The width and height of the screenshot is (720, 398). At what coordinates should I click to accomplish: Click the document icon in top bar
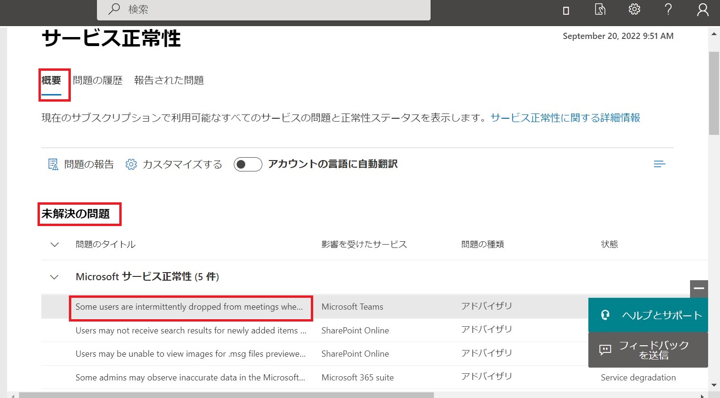click(600, 9)
